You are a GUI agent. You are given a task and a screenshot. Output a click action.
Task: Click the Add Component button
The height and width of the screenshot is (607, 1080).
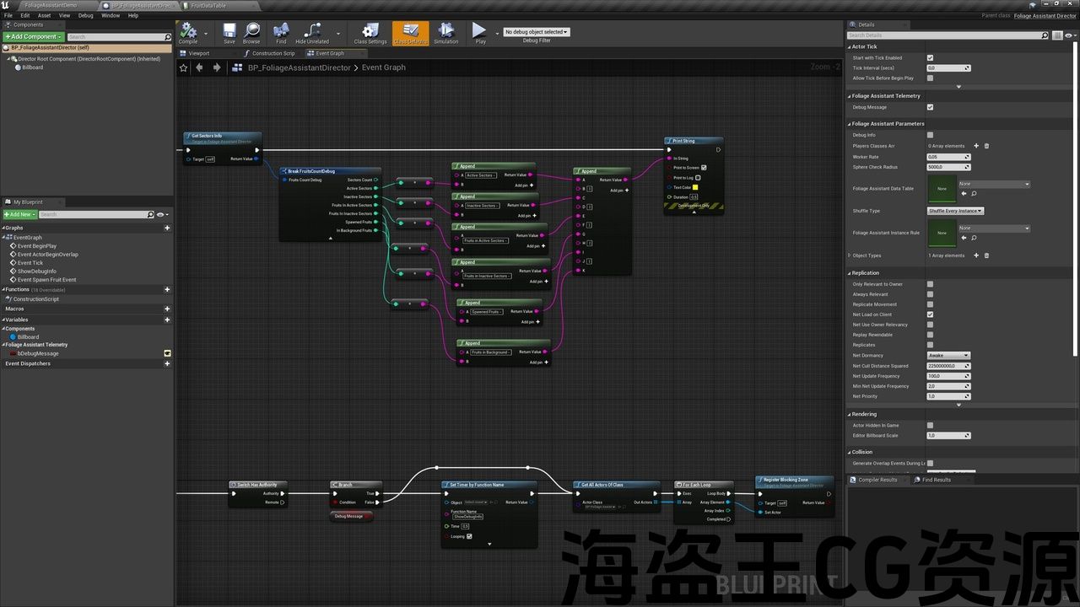pos(33,37)
